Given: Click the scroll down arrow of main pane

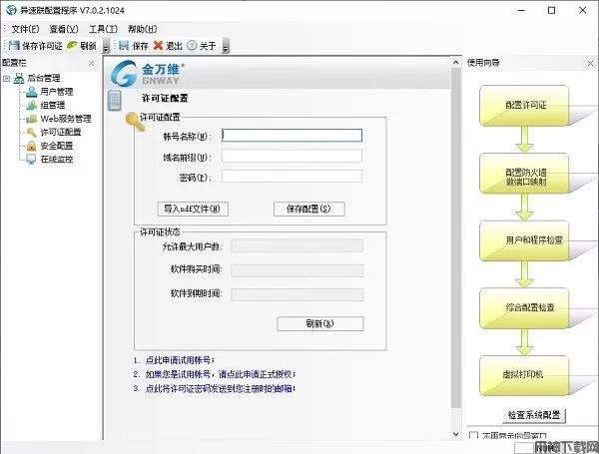Looking at the screenshot, I should [x=456, y=434].
